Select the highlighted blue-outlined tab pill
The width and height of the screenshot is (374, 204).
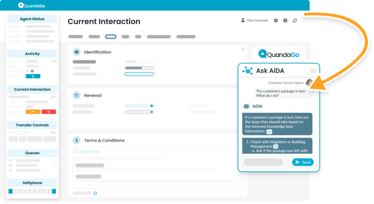(111, 37)
